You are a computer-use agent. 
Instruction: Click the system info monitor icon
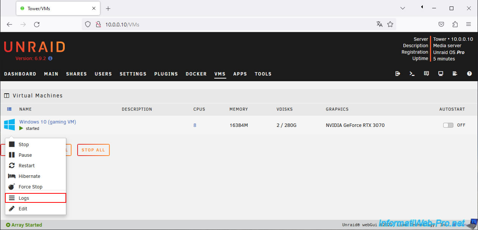(441, 74)
